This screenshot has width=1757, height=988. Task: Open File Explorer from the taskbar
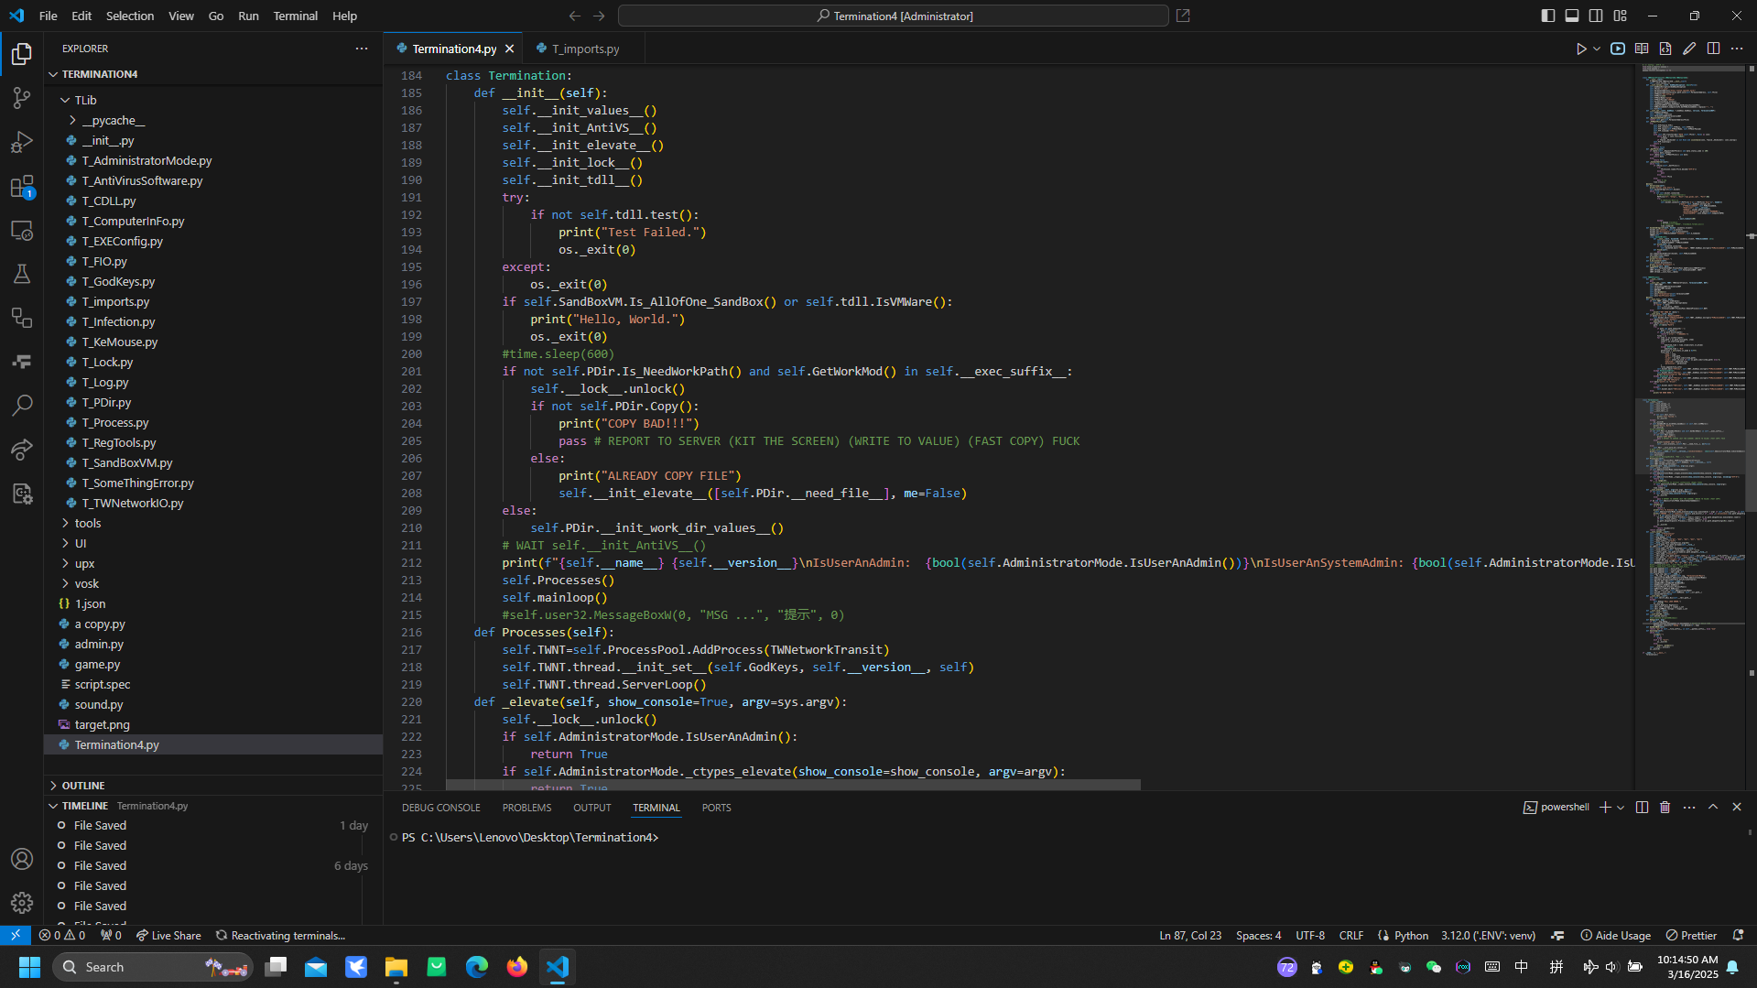click(396, 967)
